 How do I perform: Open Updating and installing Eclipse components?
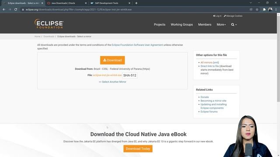[213, 106]
